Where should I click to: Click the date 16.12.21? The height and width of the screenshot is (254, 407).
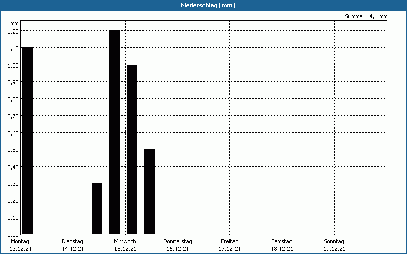pyautogui.click(x=178, y=249)
